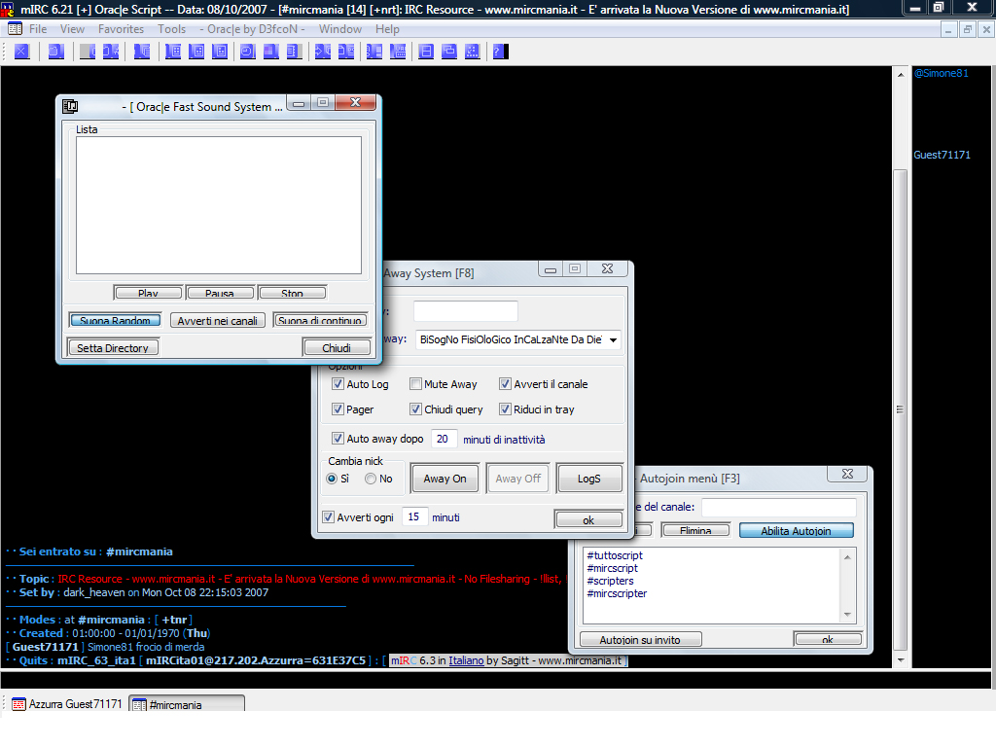Click the clock-shaped Timer toolbar icon
The image size is (996, 747).
248,52
